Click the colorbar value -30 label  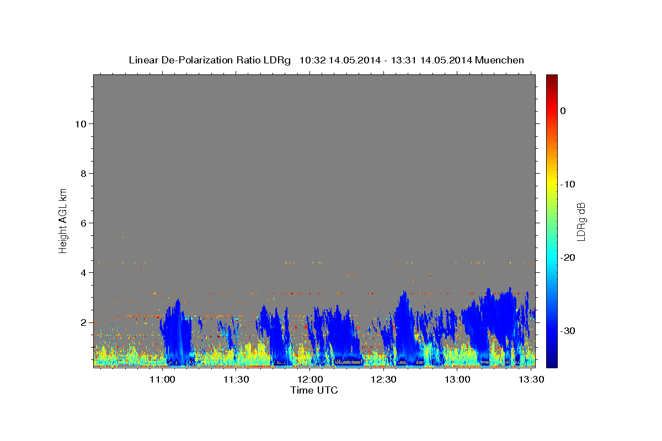pyautogui.click(x=568, y=331)
